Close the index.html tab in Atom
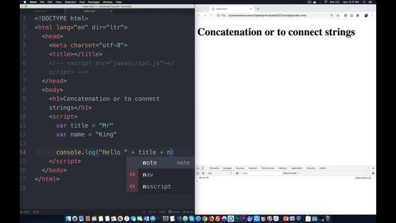Image resolution: width=396 pixels, height=223 pixels. pos(111,11)
